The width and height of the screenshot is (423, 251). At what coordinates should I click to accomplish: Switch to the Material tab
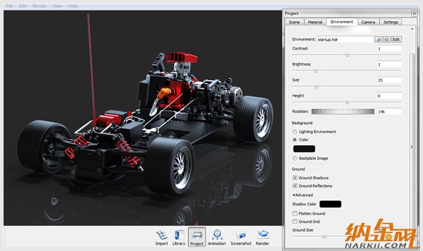click(315, 22)
